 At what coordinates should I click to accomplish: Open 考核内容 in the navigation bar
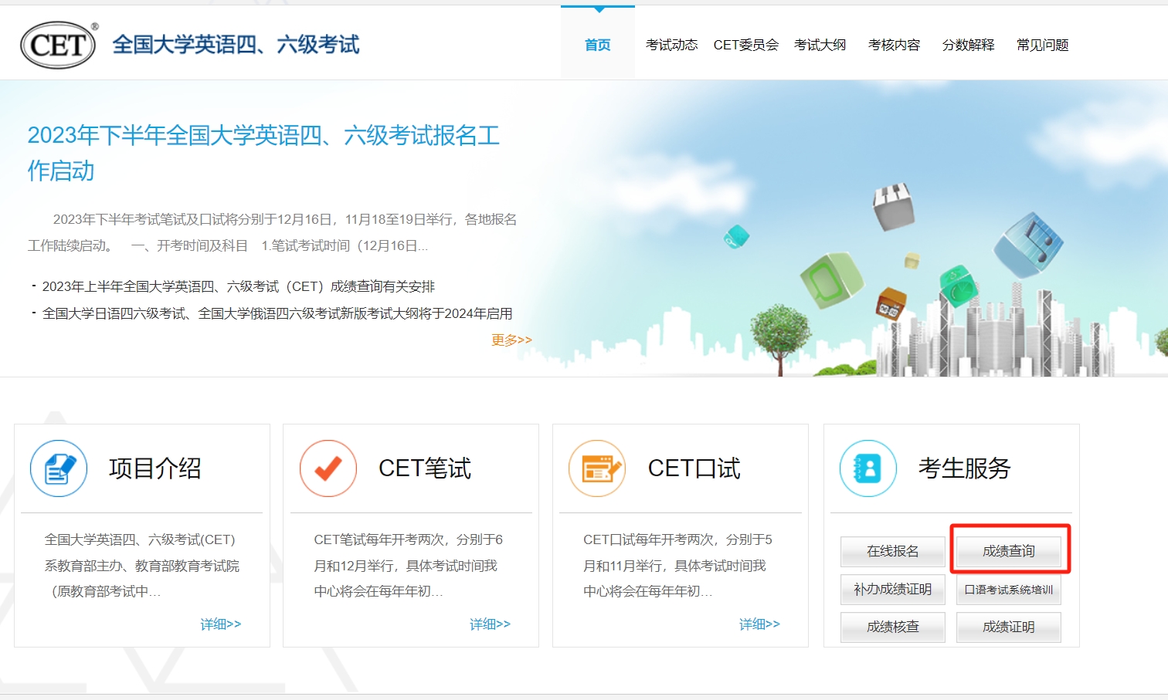pyautogui.click(x=894, y=45)
